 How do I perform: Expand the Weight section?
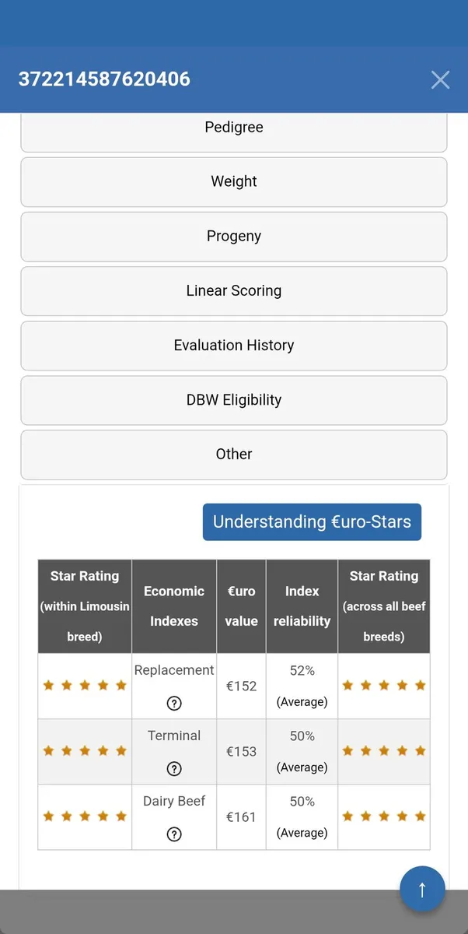tap(234, 181)
